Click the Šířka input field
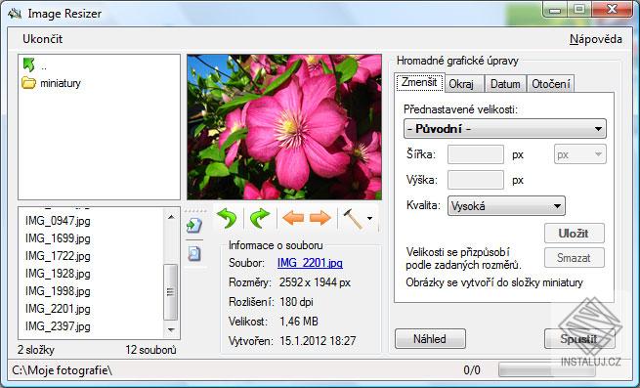 point(476,154)
